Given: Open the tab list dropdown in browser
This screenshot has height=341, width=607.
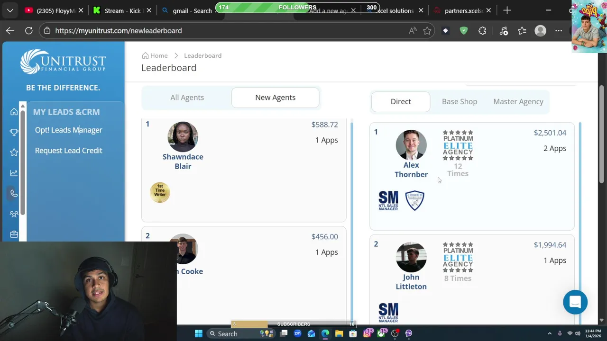Looking at the screenshot, I should (x=10, y=10).
